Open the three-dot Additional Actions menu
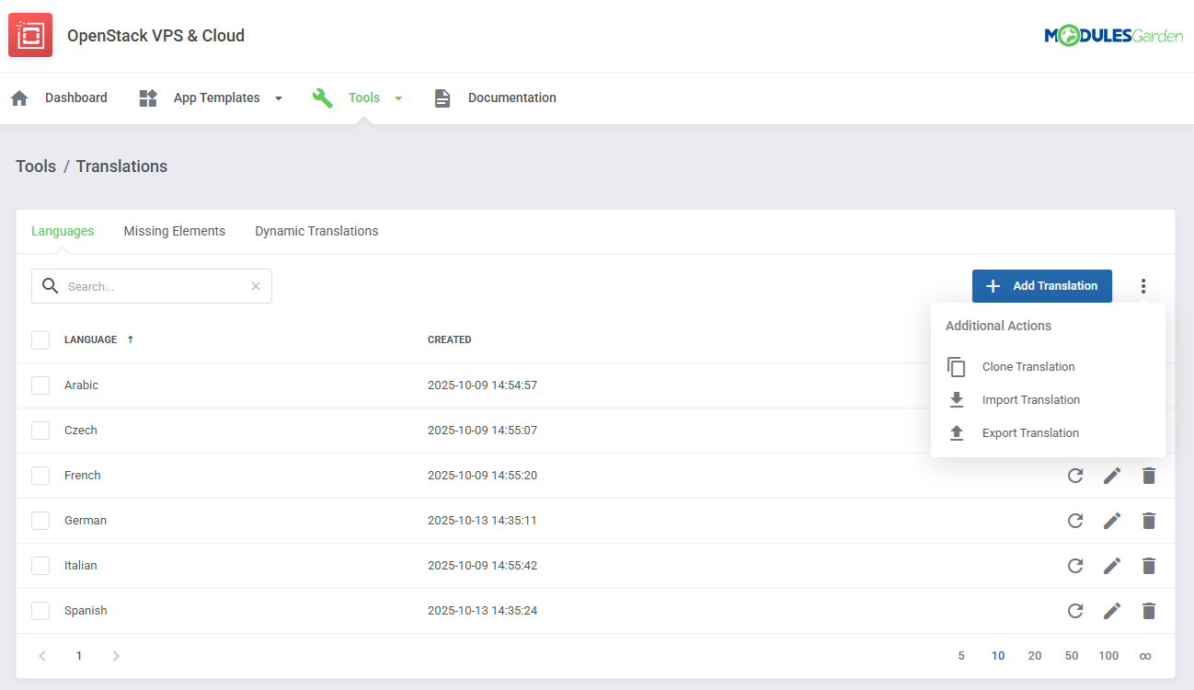 (1143, 285)
